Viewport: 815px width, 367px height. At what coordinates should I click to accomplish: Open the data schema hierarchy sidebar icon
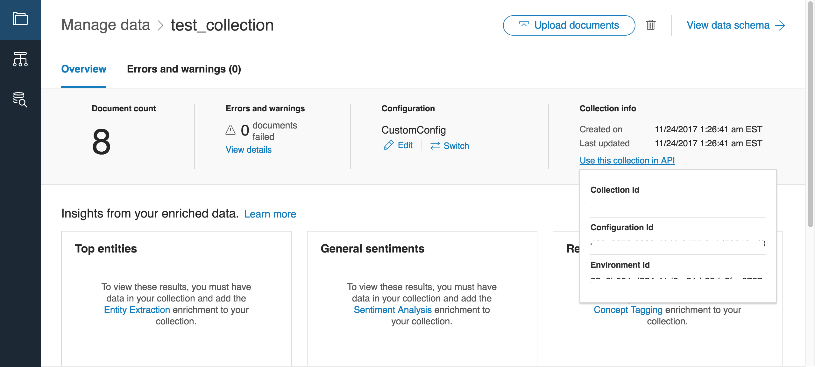point(20,59)
